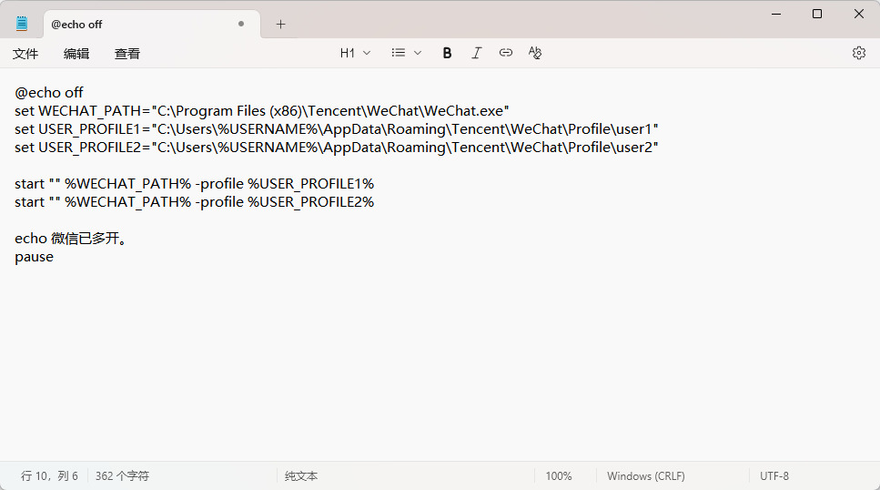Open the H1 heading style dropdown
This screenshot has height=490, width=880.
[x=355, y=53]
